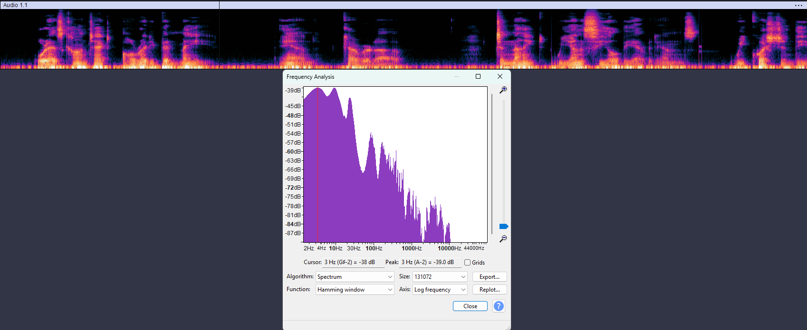Click the zoom in magnifier icon
This screenshot has height=330, width=807.
503,90
